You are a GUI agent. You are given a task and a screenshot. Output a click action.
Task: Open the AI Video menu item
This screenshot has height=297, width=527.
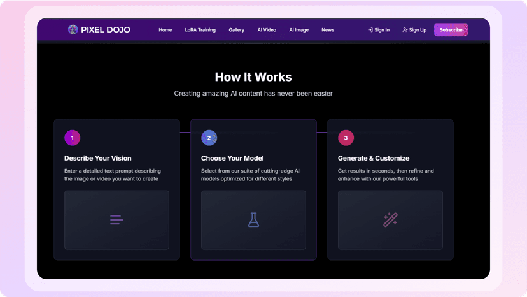pos(267,30)
